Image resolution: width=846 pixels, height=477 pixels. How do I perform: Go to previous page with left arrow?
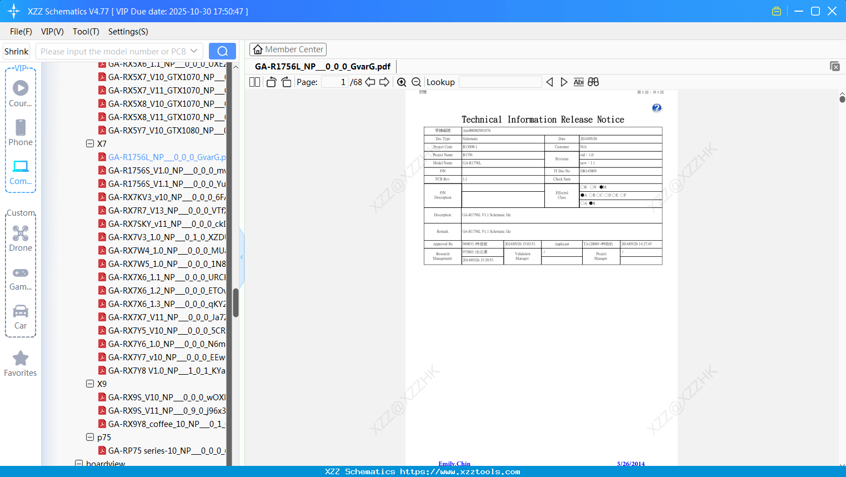[370, 82]
